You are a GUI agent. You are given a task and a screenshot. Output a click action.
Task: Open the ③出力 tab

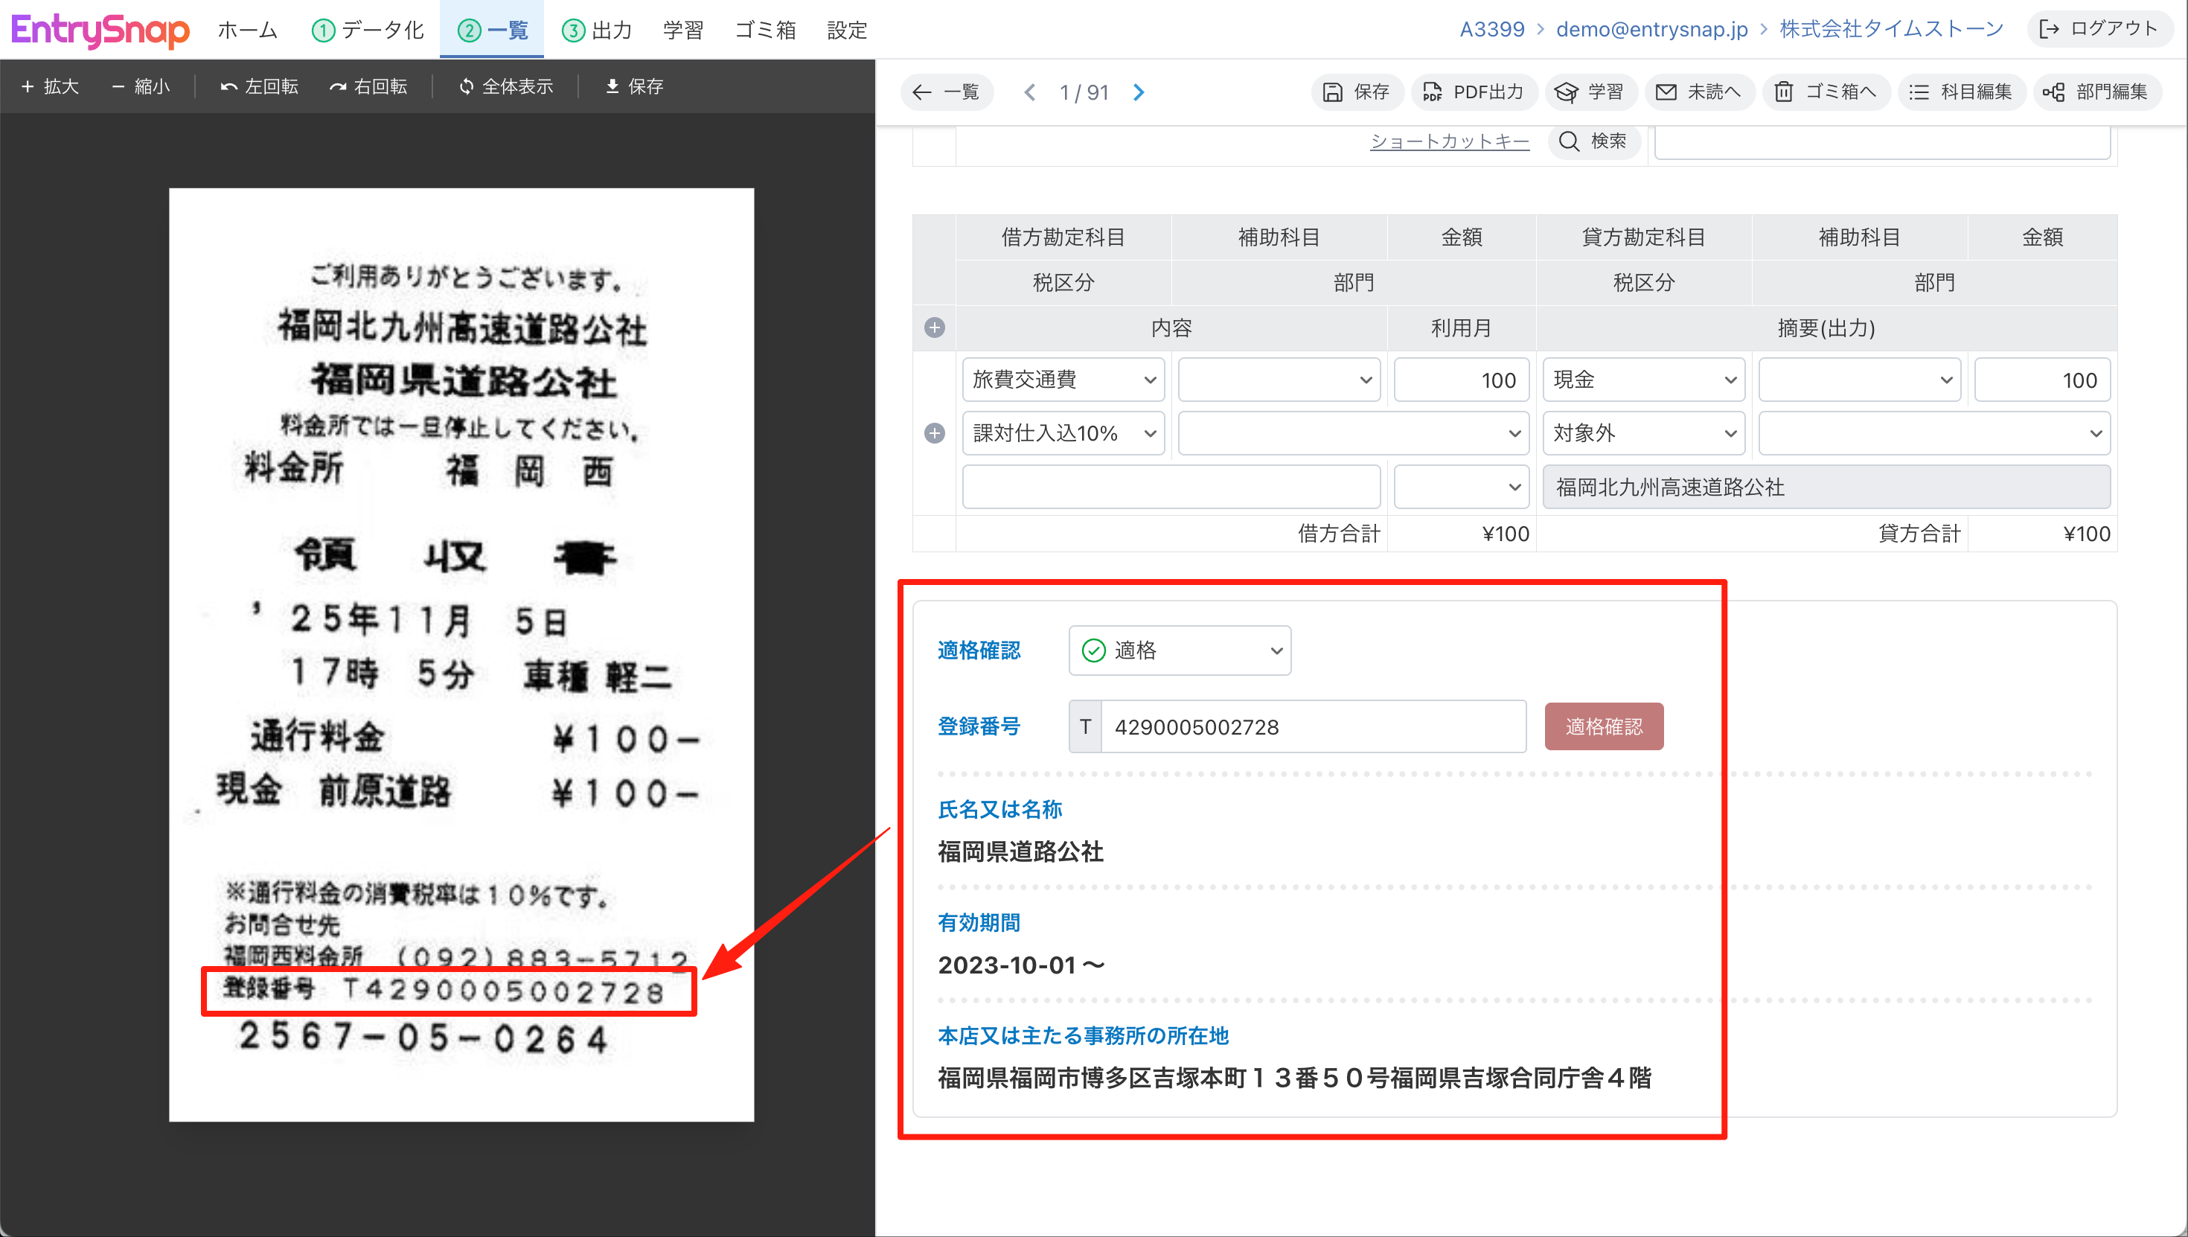596,30
